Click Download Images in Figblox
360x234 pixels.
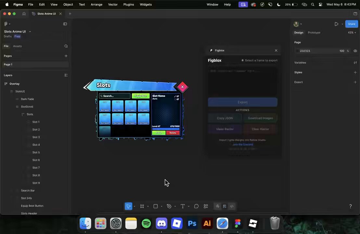pos(260,118)
